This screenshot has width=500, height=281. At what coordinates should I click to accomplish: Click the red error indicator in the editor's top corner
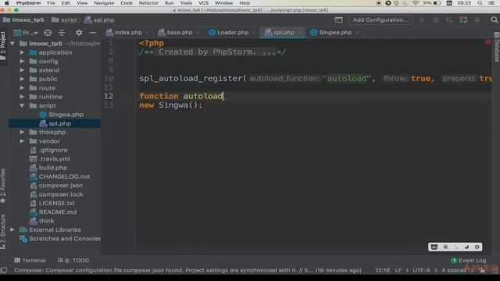487,41
